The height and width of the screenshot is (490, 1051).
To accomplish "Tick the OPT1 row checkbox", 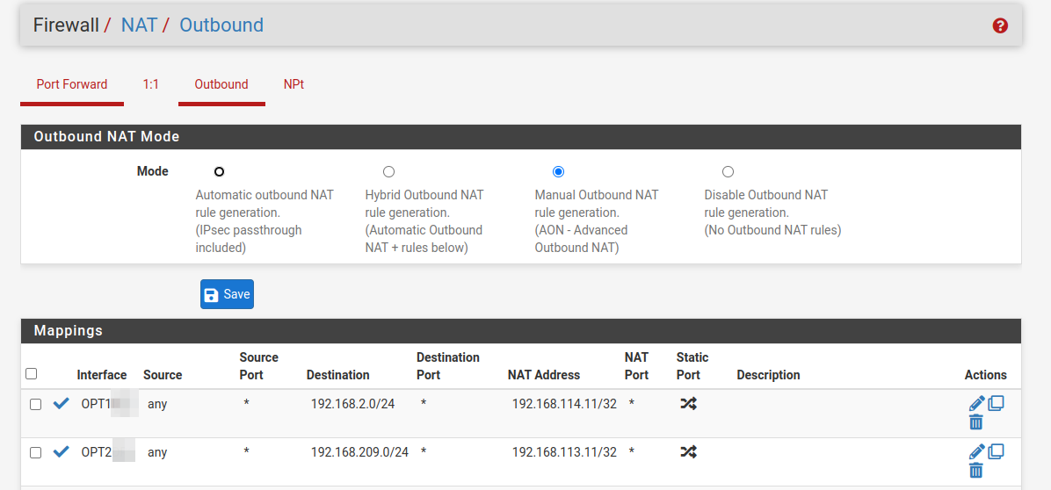I will point(36,405).
